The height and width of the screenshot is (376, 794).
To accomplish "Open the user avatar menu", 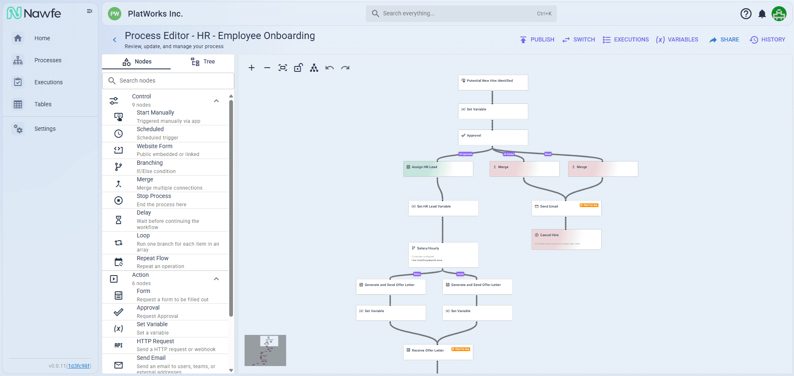I will point(779,14).
